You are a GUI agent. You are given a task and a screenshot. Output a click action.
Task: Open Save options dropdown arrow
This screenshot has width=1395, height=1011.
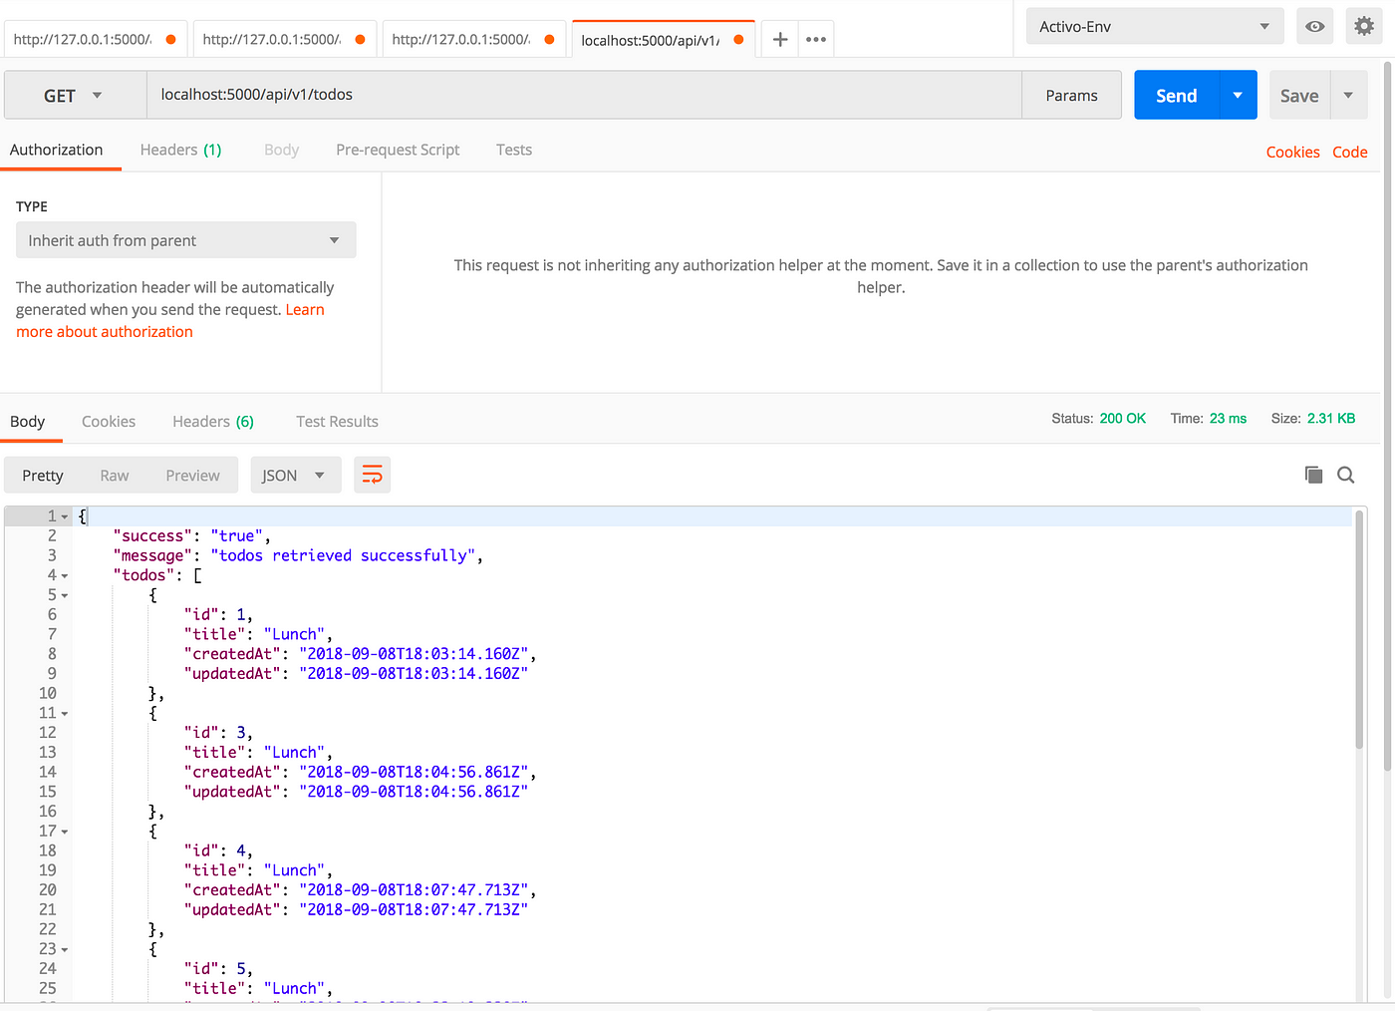[1348, 95]
